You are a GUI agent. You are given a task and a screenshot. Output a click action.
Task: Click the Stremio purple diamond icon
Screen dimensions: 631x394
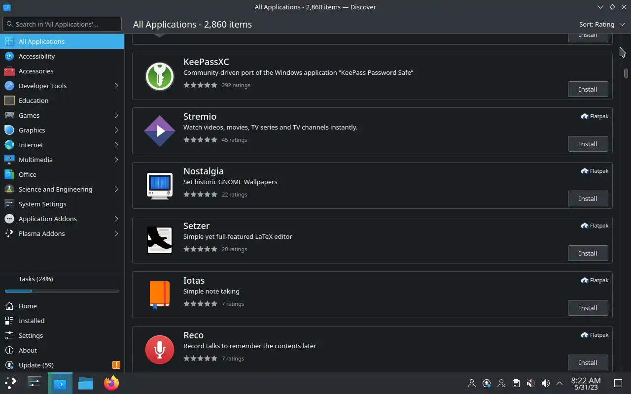click(160, 131)
